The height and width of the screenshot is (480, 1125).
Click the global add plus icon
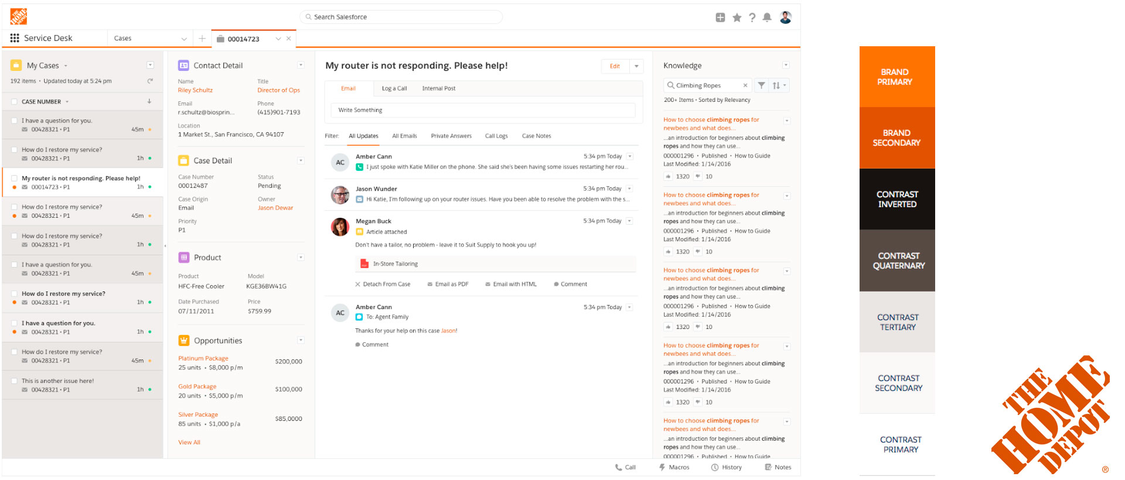pyautogui.click(x=720, y=18)
